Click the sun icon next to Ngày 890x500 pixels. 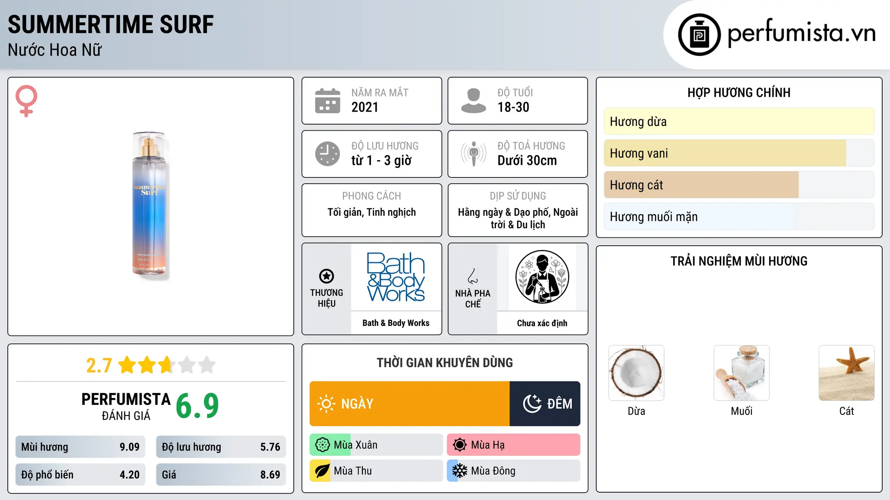(x=326, y=404)
